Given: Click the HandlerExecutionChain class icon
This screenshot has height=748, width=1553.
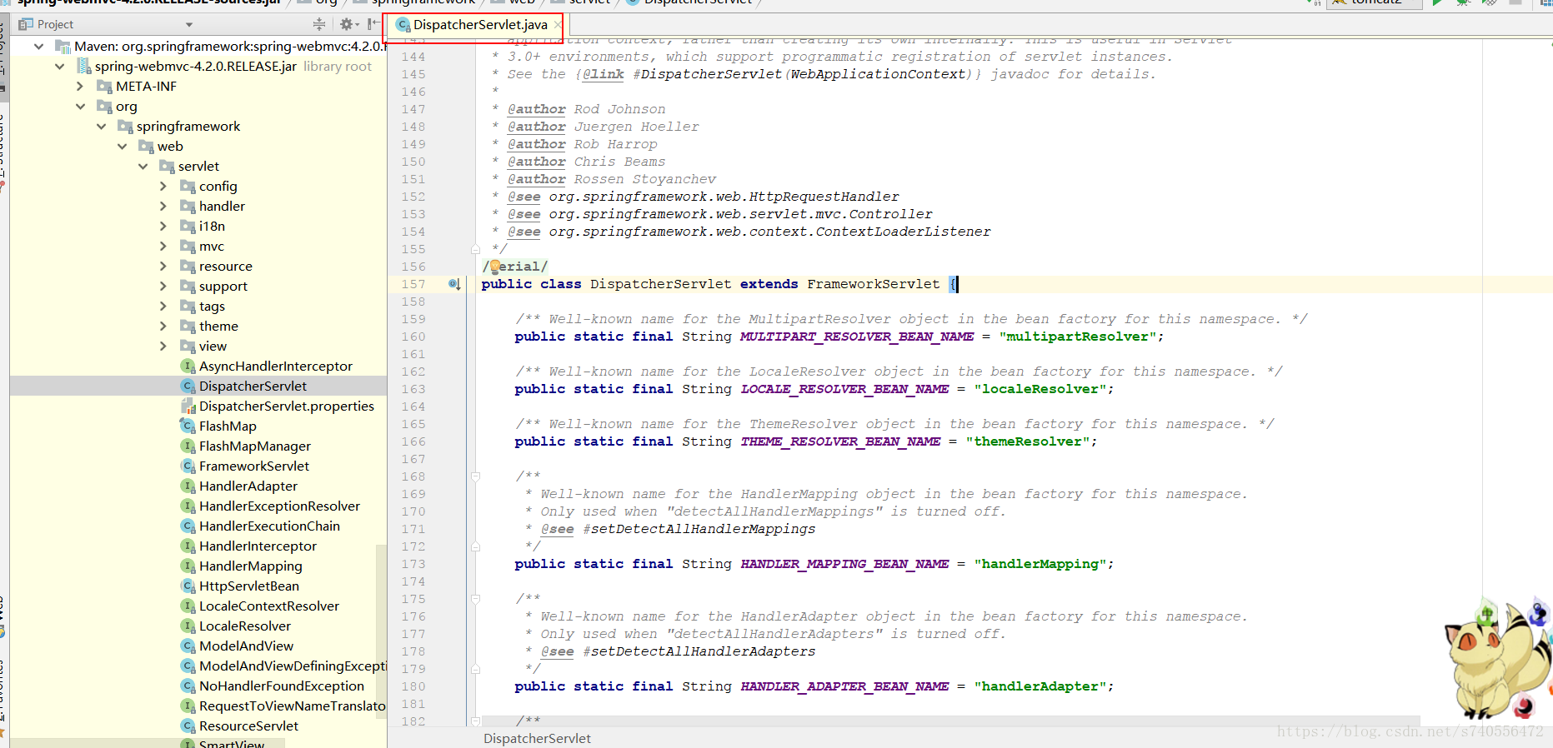Looking at the screenshot, I should click(x=188, y=526).
